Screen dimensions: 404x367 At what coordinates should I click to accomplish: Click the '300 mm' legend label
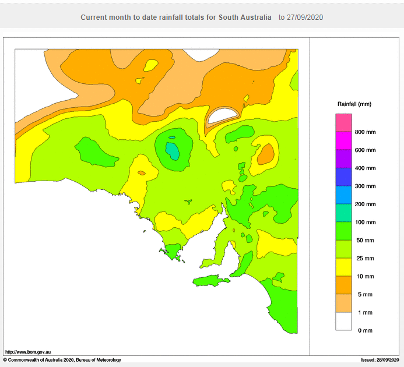click(x=365, y=186)
